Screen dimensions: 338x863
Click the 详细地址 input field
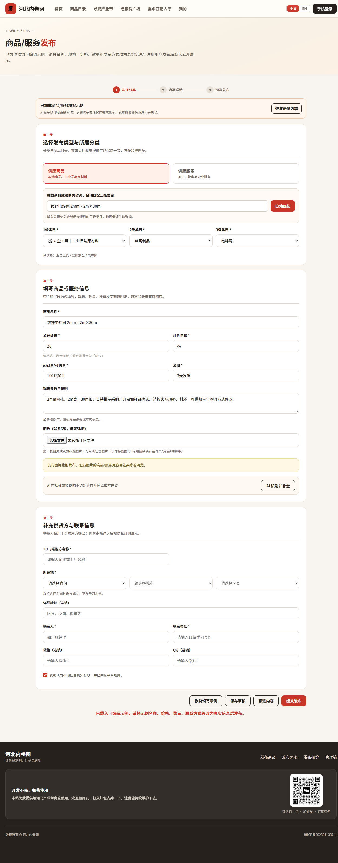(171, 613)
